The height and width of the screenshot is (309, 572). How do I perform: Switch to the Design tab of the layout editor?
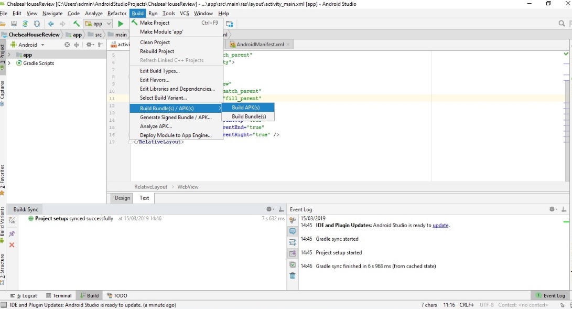click(122, 198)
